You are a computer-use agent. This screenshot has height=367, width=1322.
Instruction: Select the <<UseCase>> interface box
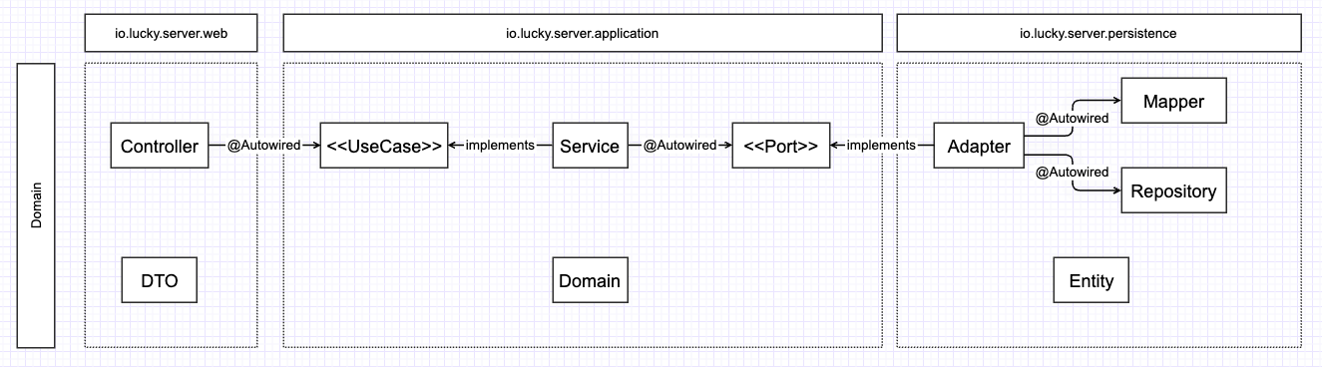pos(384,146)
